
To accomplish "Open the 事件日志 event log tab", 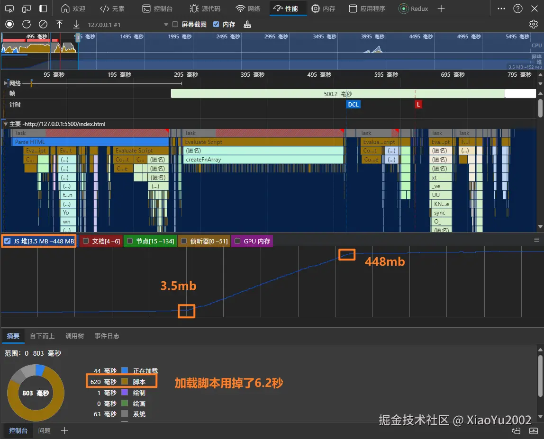I will click(106, 336).
